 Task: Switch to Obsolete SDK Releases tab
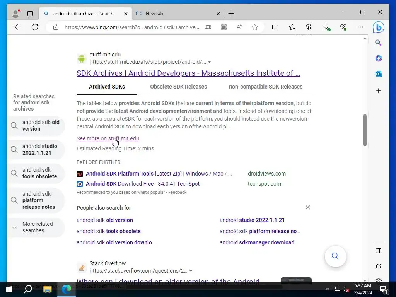(x=179, y=87)
